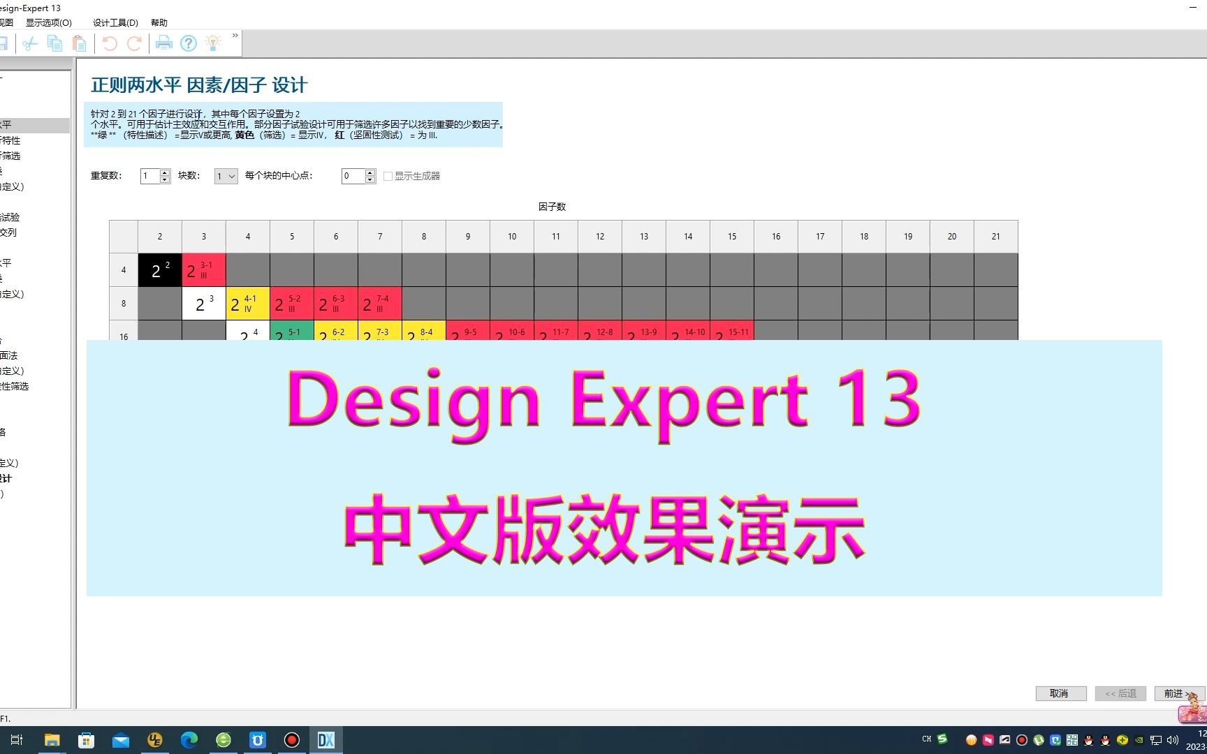
Task: Click the 重复数 value field
Action: pos(150,176)
